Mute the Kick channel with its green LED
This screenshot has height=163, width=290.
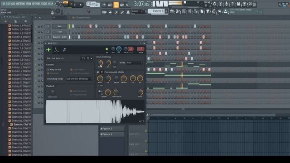pos(36,26)
